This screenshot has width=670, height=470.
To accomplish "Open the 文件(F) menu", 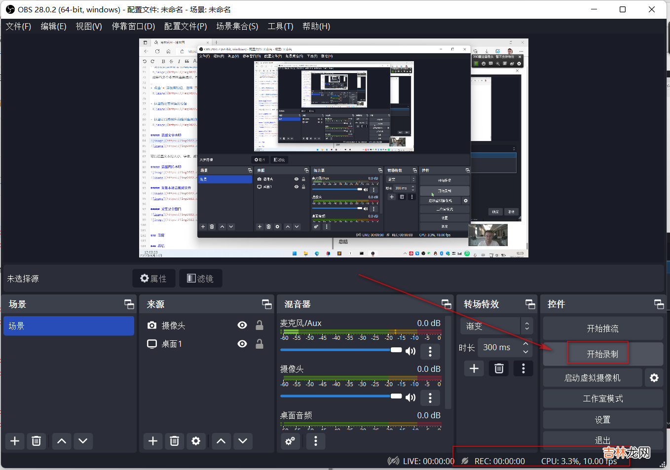I will (18, 26).
